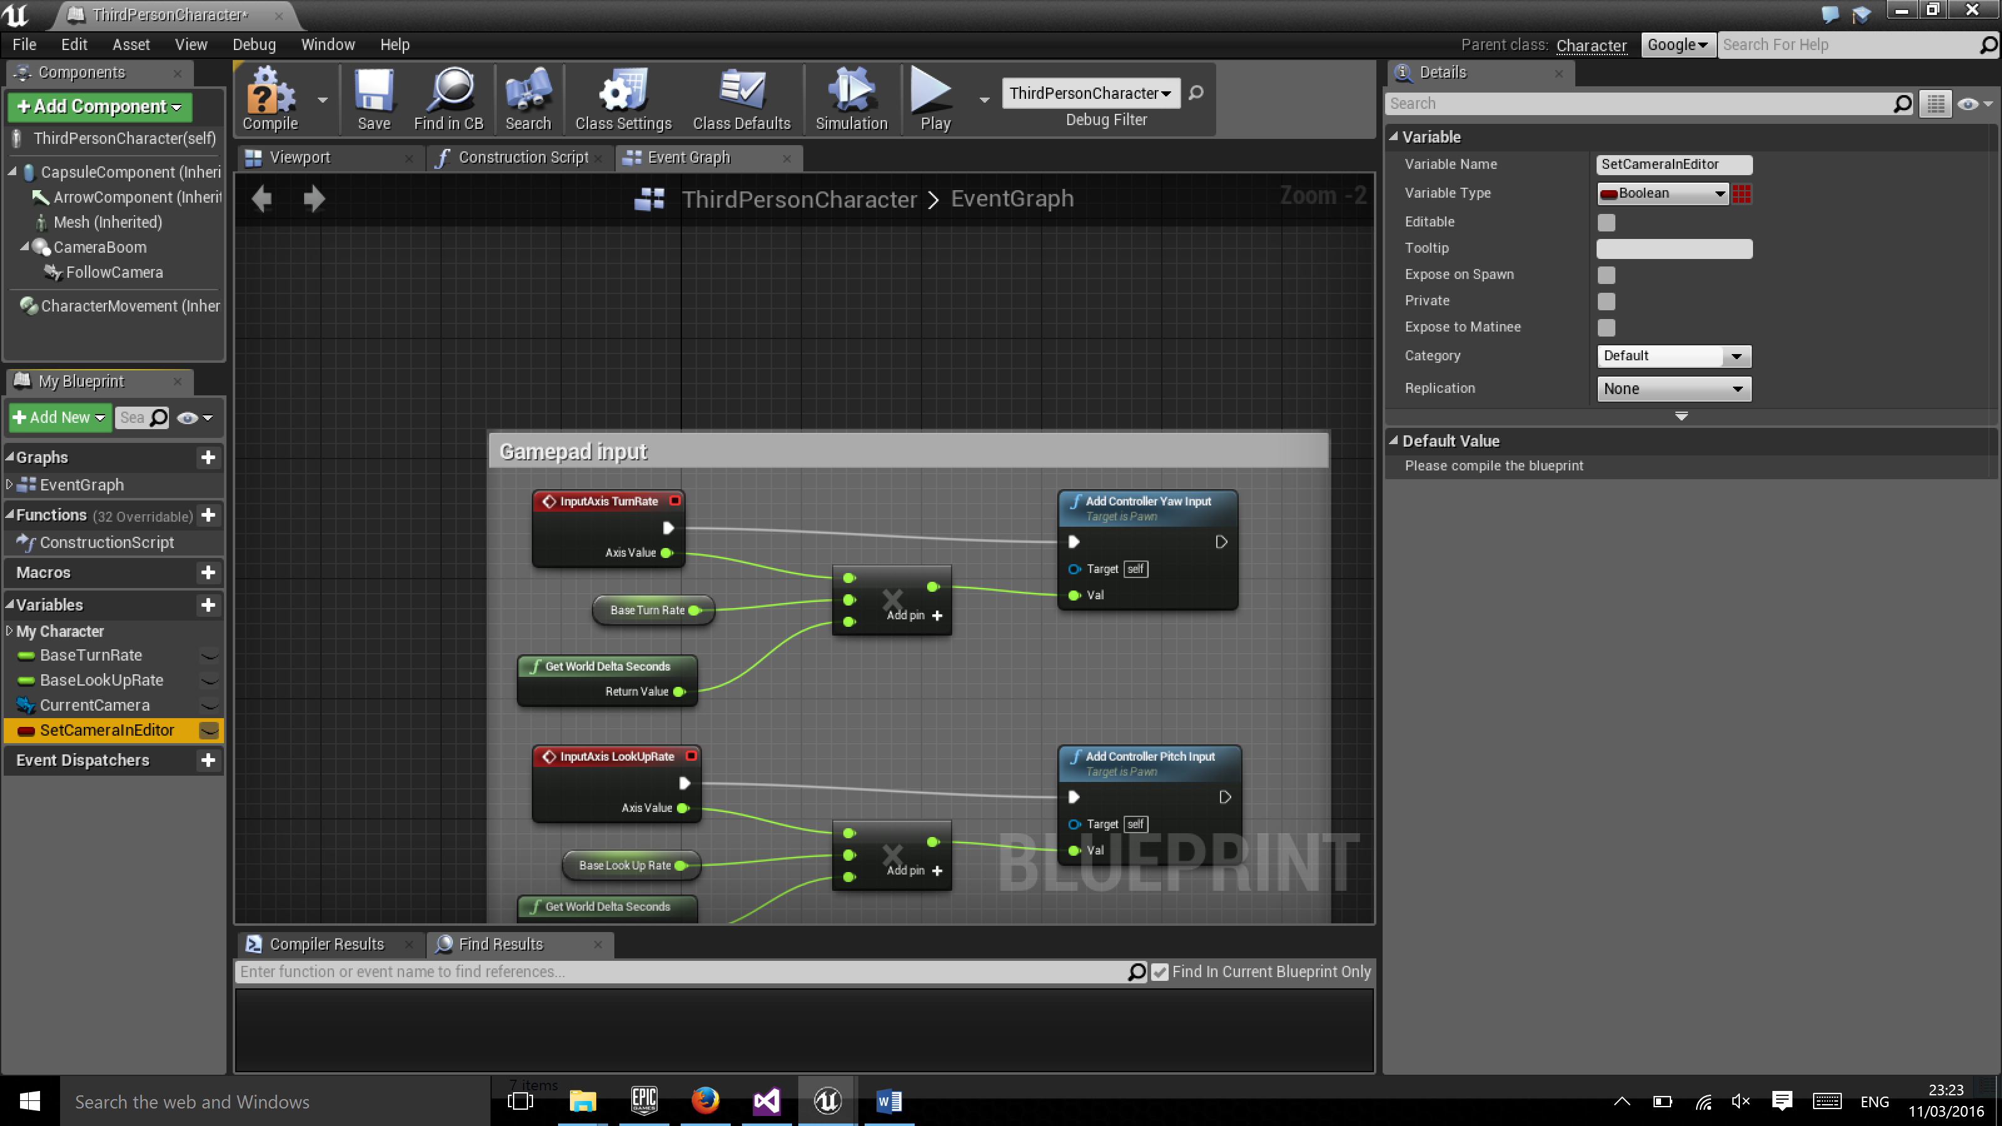Expand advanced variable properties arrow
This screenshot has height=1126, width=2002.
1681,417
